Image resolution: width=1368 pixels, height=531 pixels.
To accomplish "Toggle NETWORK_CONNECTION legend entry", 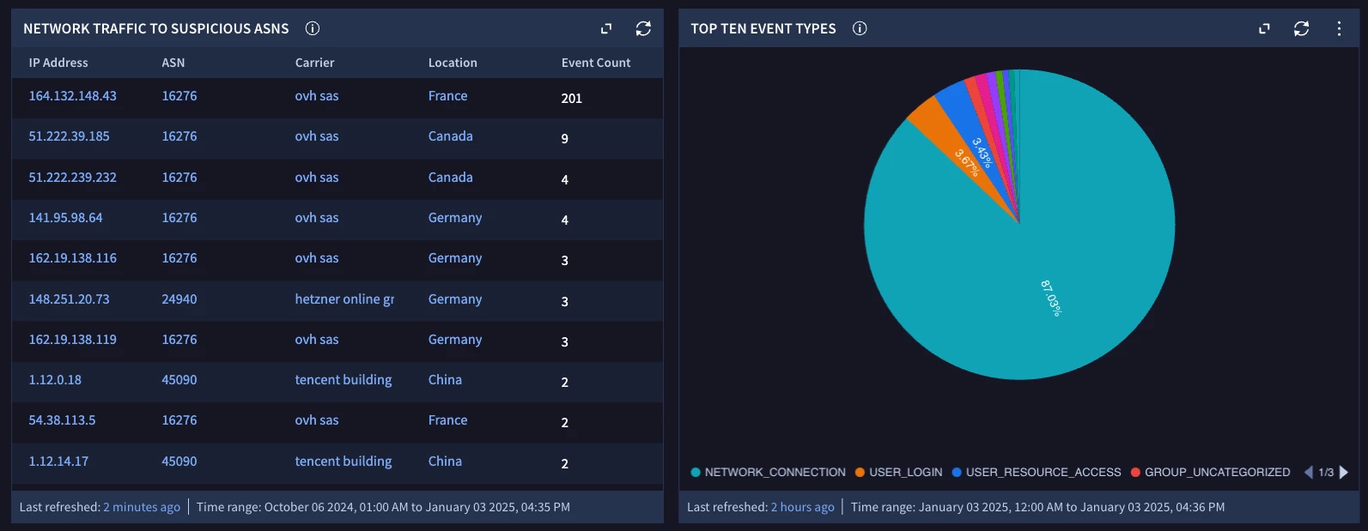I will coord(769,472).
